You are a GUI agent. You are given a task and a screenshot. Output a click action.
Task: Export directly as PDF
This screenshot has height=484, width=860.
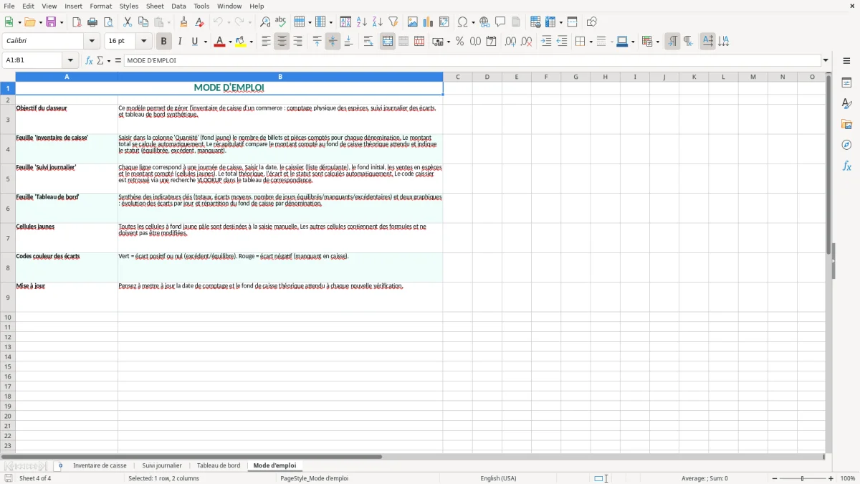[77, 22]
